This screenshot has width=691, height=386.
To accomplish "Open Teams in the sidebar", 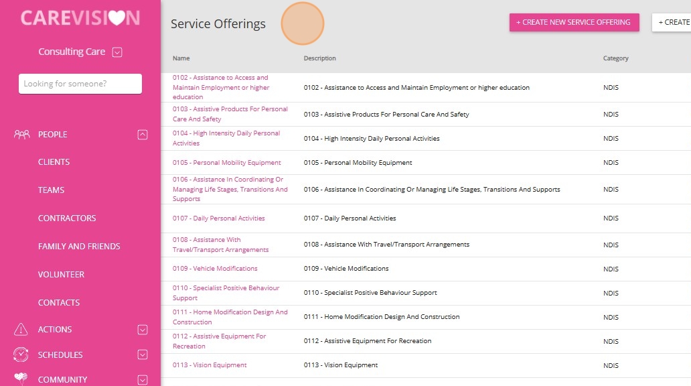I will tap(51, 190).
